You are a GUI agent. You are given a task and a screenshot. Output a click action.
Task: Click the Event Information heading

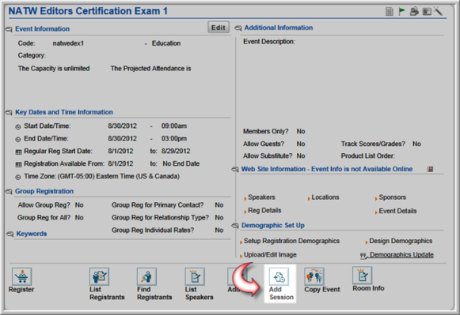coord(43,29)
